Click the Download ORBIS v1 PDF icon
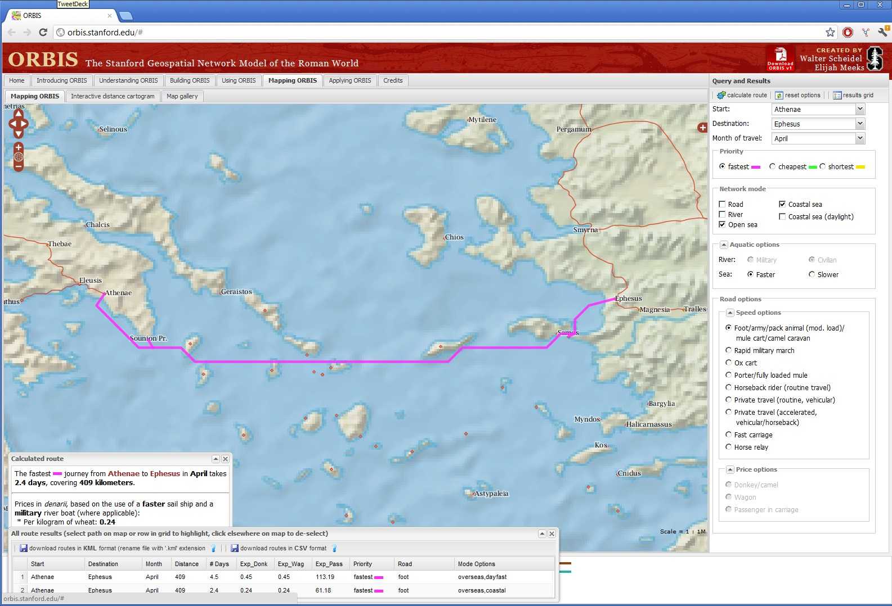Image resolution: width=892 pixels, height=606 pixels. pos(781,58)
